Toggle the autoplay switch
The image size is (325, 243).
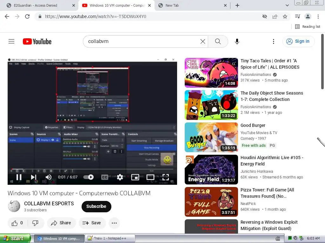(x=89, y=177)
